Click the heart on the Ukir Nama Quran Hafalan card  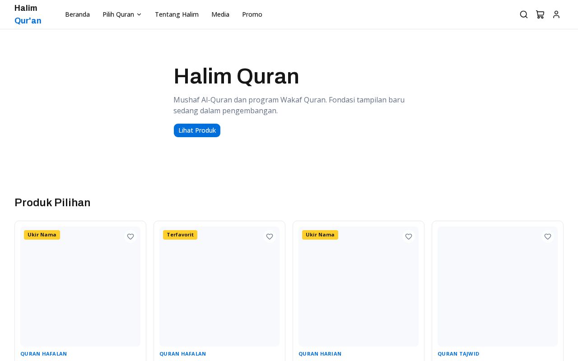tap(131, 236)
